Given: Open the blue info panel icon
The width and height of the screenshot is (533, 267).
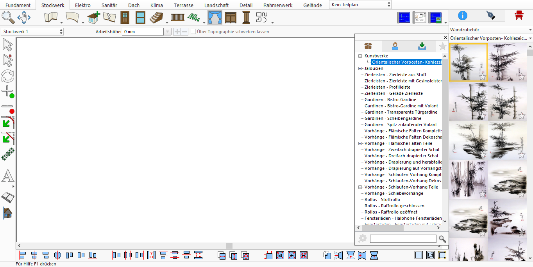Looking at the screenshot, I should point(463,16).
